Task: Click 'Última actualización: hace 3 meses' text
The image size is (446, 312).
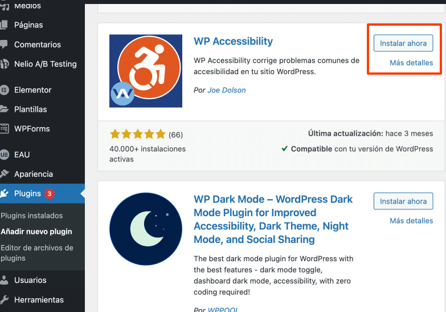Action: (371, 133)
